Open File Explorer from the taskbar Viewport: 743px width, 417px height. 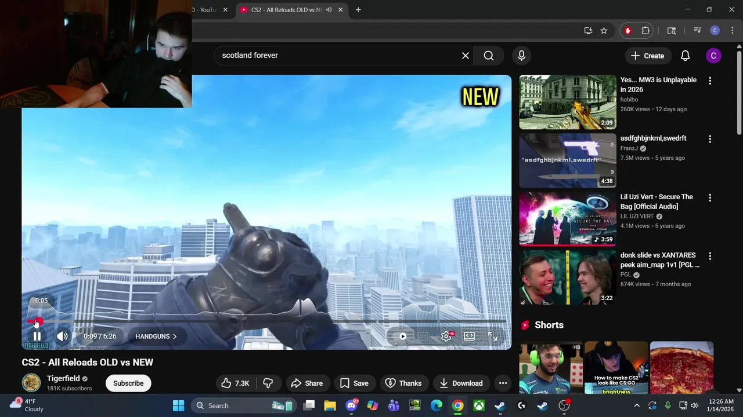tap(330, 405)
